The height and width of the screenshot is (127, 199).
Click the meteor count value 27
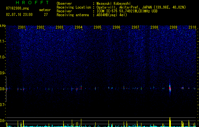(46, 15)
